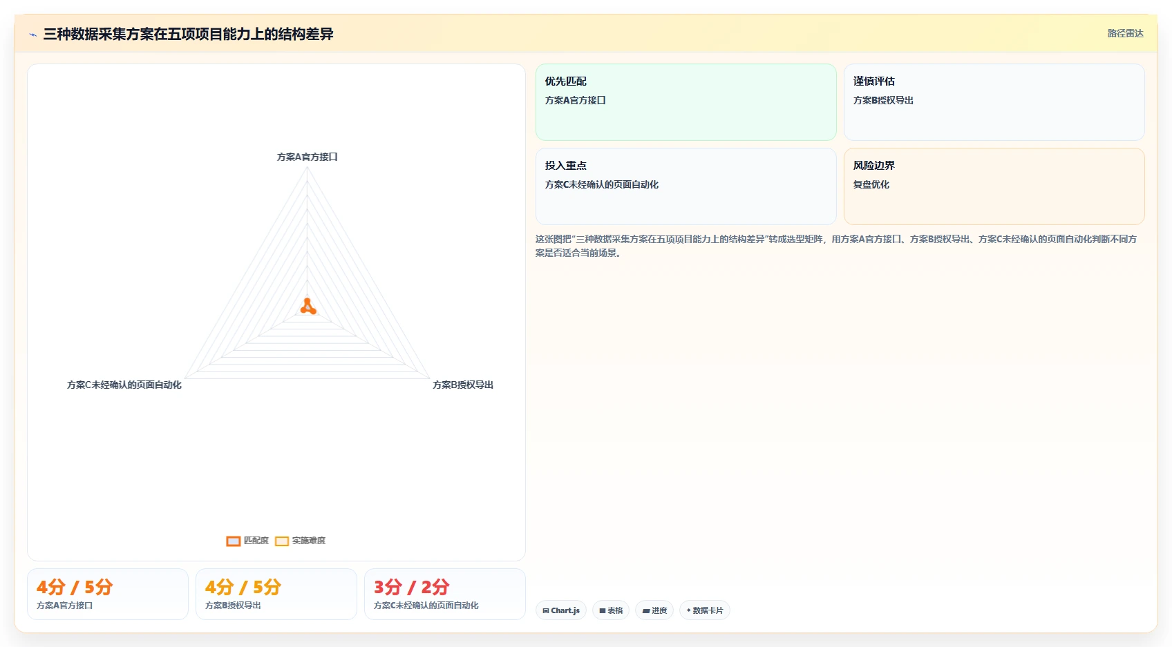
Task: Click the small icon before the title
Action: tap(32, 35)
